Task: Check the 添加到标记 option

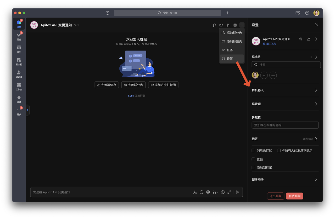Action: pyautogui.click(x=253, y=168)
